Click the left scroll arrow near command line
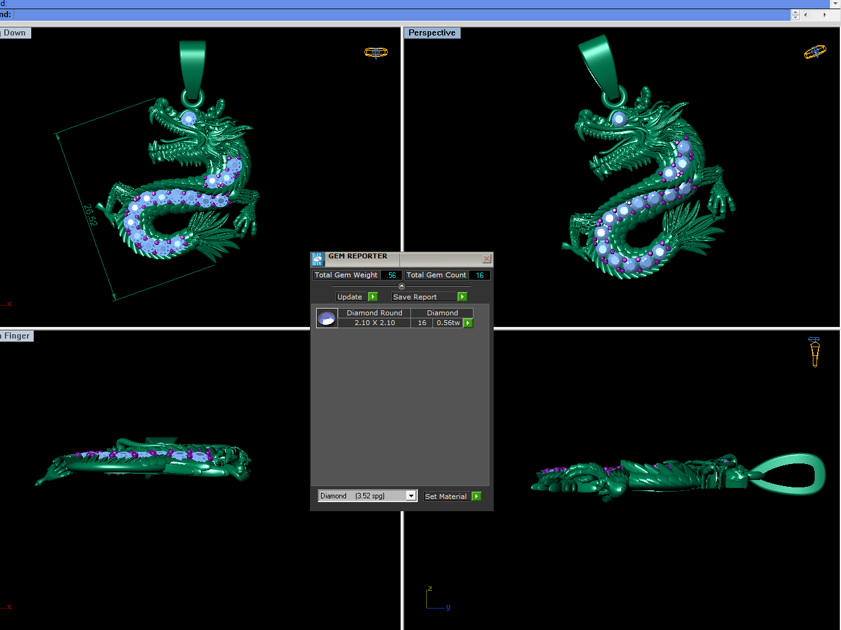The image size is (841, 630). (x=805, y=15)
